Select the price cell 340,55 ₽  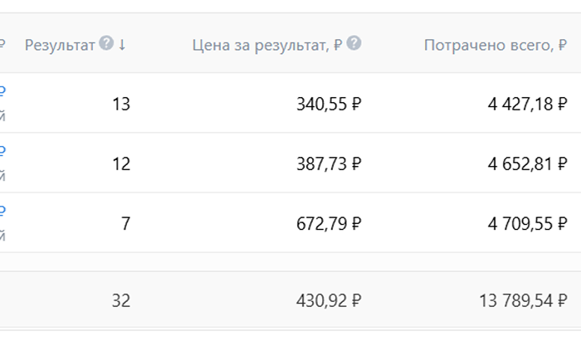[x=329, y=104]
